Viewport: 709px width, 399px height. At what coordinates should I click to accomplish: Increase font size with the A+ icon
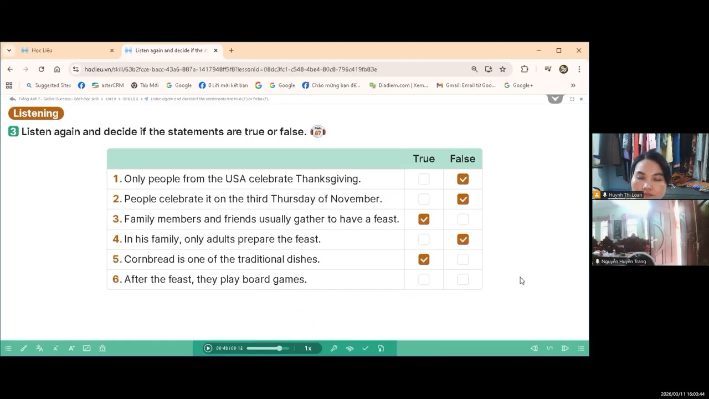pyautogui.click(x=71, y=349)
